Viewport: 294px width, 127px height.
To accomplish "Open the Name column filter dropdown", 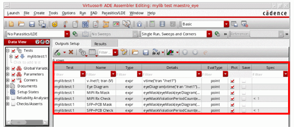I will coord(113,74).
